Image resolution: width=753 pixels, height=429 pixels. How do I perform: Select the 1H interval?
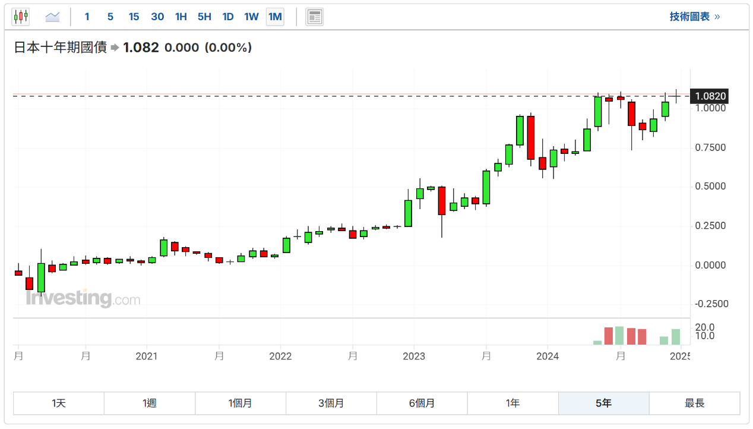(x=181, y=17)
